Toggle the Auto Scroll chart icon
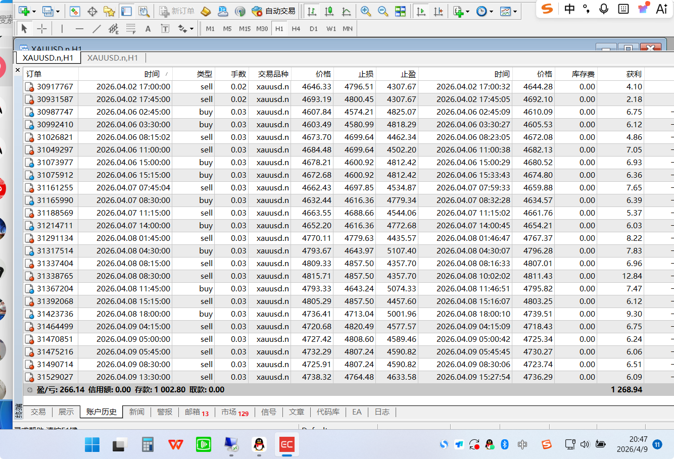The height and width of the screenshot is (459, 674). point(421,11)
